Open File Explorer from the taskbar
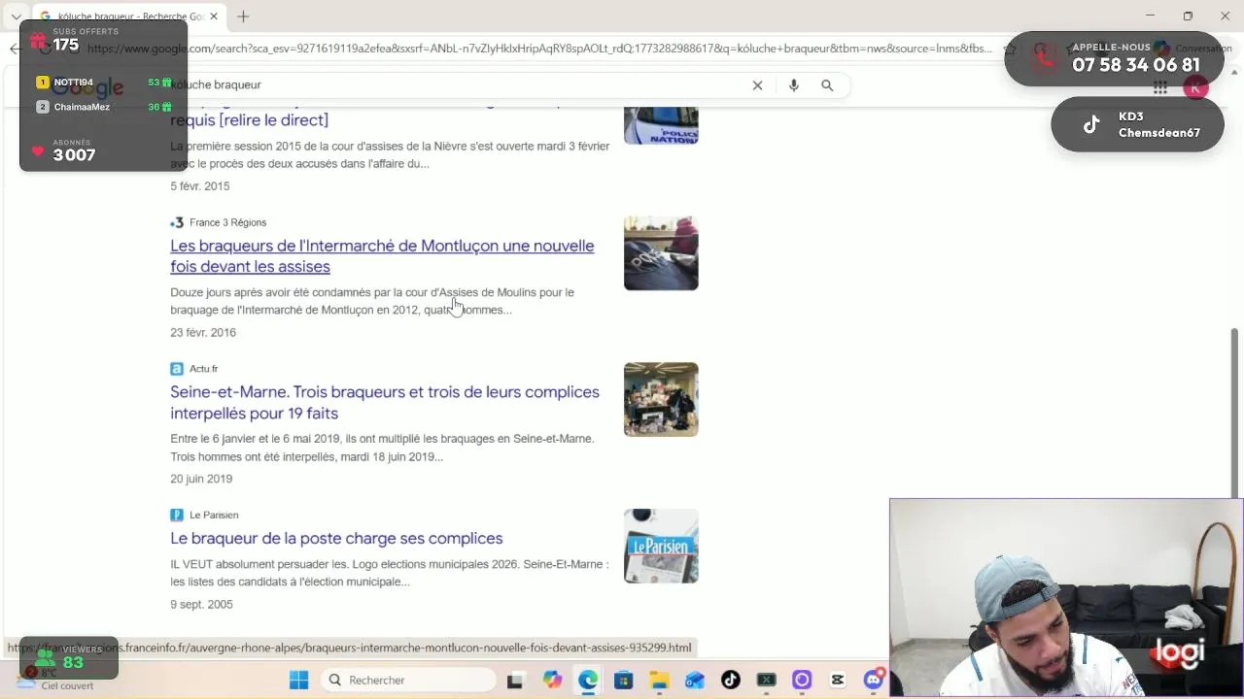 [659, 680]
